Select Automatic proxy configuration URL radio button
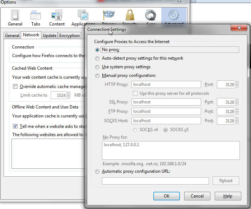This screenshot has width=251, height=209. 97,172
